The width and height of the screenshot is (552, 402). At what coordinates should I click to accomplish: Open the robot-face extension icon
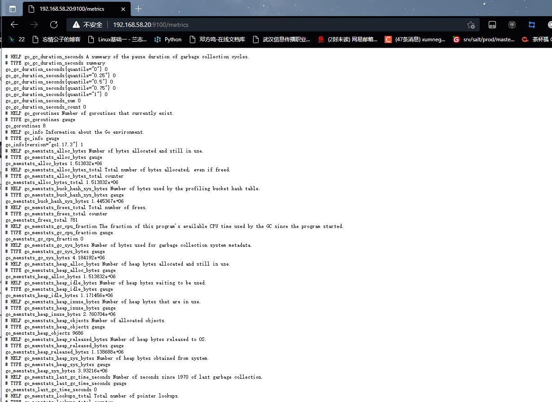[492, 25]
